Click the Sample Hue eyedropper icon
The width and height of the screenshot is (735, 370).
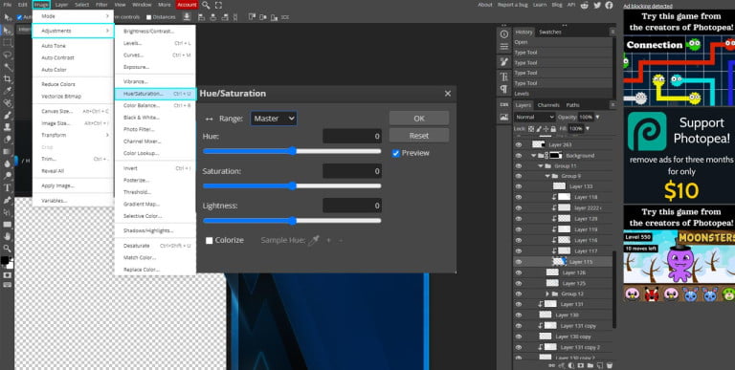coord(314,240)
